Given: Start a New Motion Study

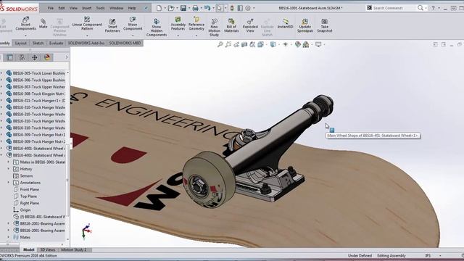Looking at the screenshot, I should point(215,28).
